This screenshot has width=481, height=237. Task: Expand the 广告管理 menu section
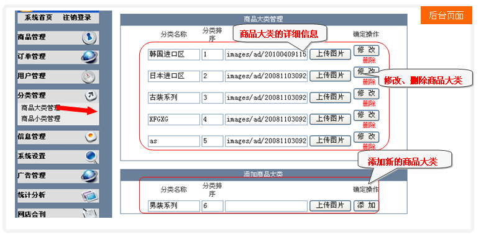pyautogui.click(x=58, y=176)
